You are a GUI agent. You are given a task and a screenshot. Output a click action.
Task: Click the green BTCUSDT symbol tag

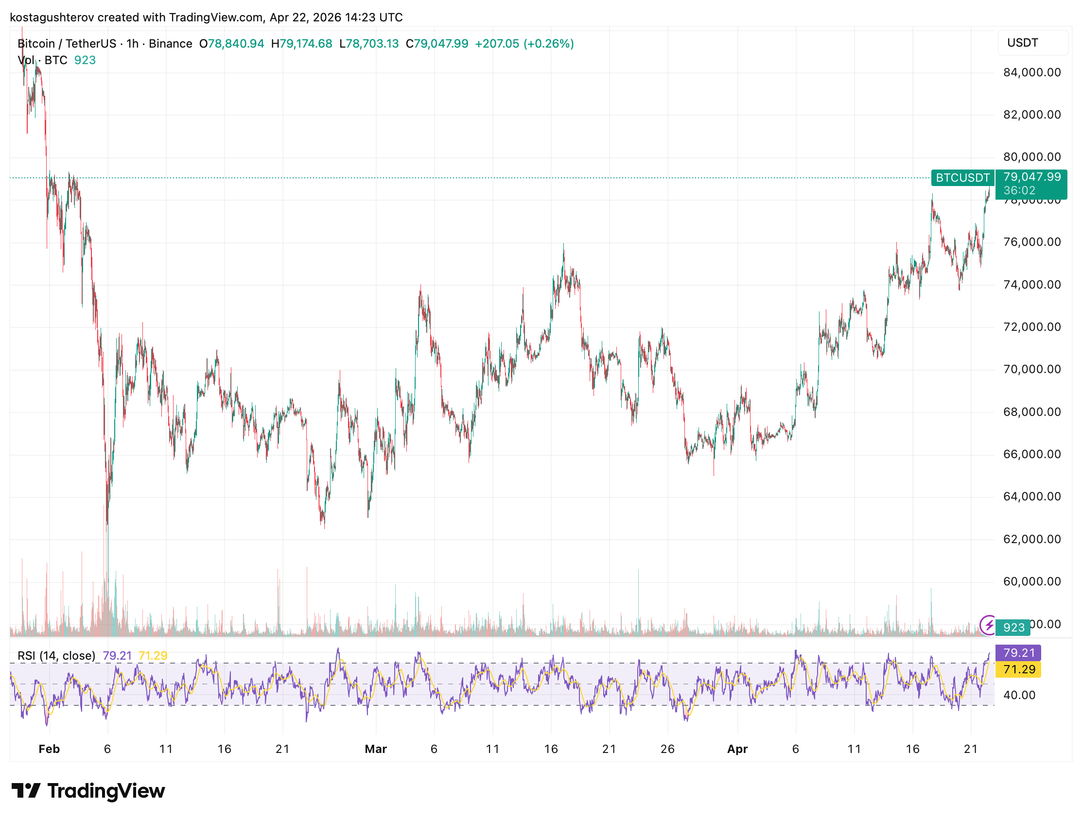tap(962, 178)
